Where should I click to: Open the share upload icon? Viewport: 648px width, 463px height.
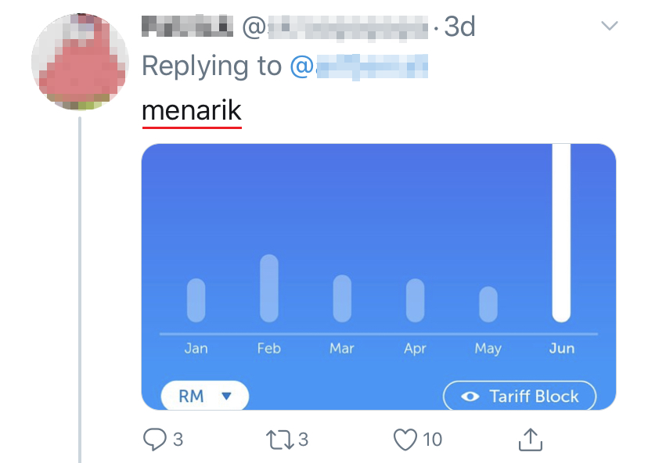click(x=531, y=439)
